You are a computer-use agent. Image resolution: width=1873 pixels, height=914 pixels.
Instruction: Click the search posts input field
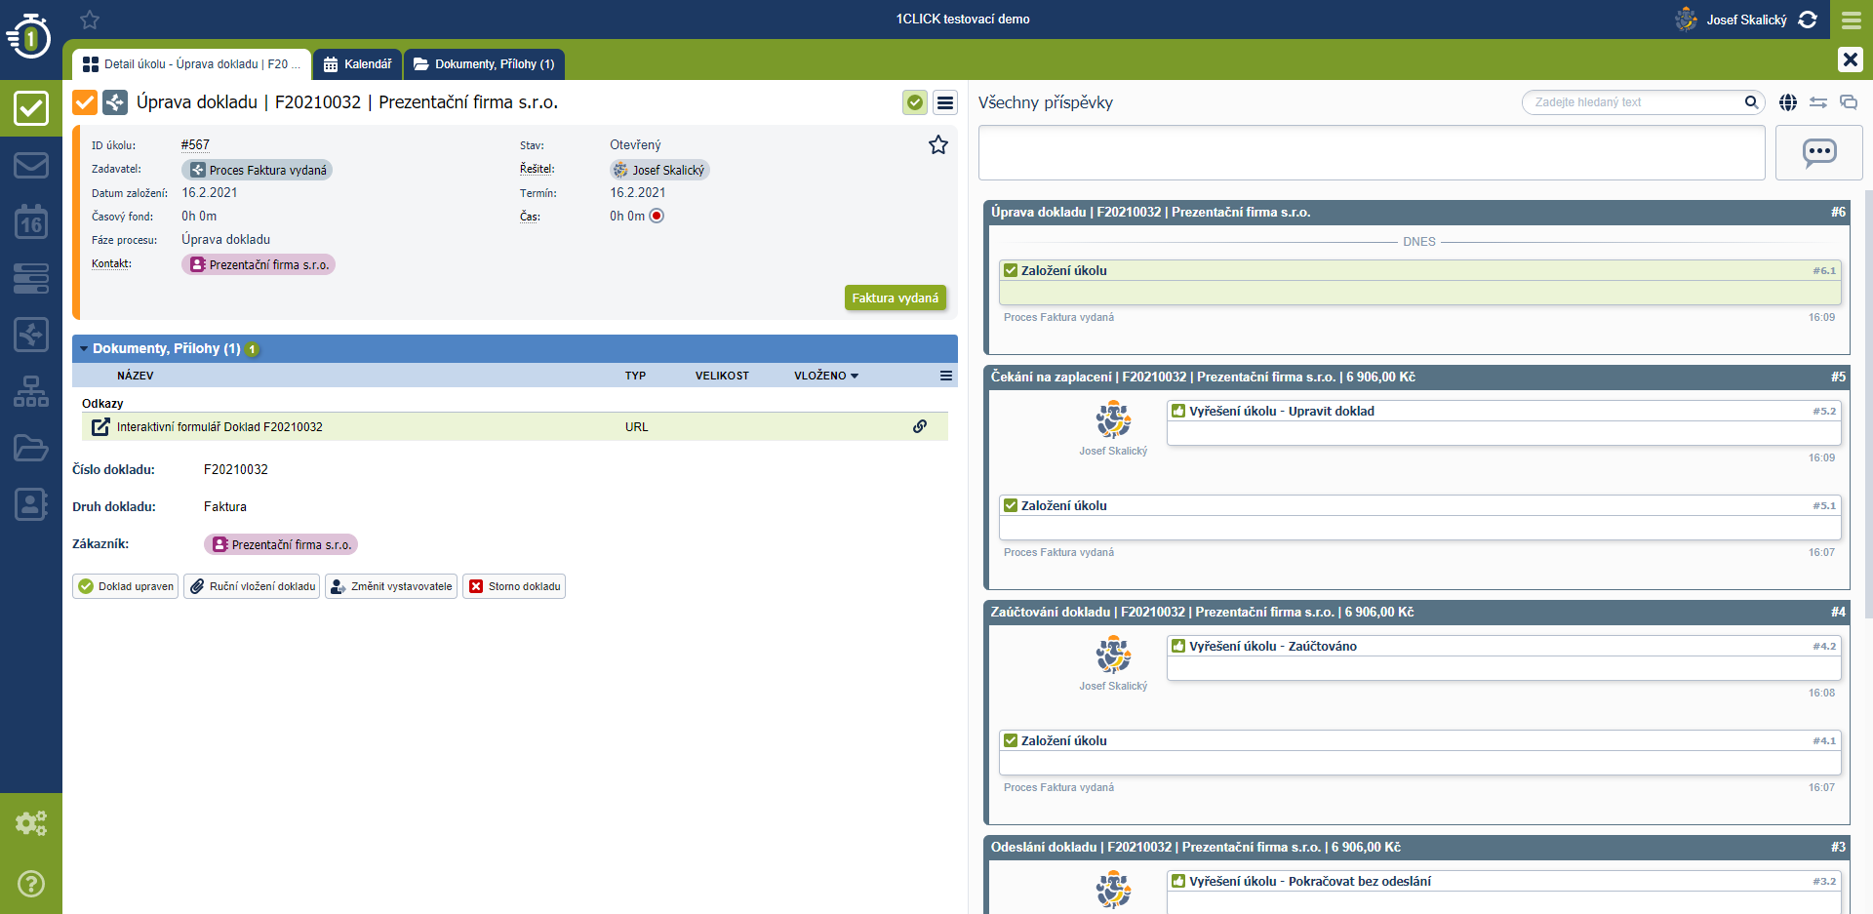click(x=1637, y=102)
